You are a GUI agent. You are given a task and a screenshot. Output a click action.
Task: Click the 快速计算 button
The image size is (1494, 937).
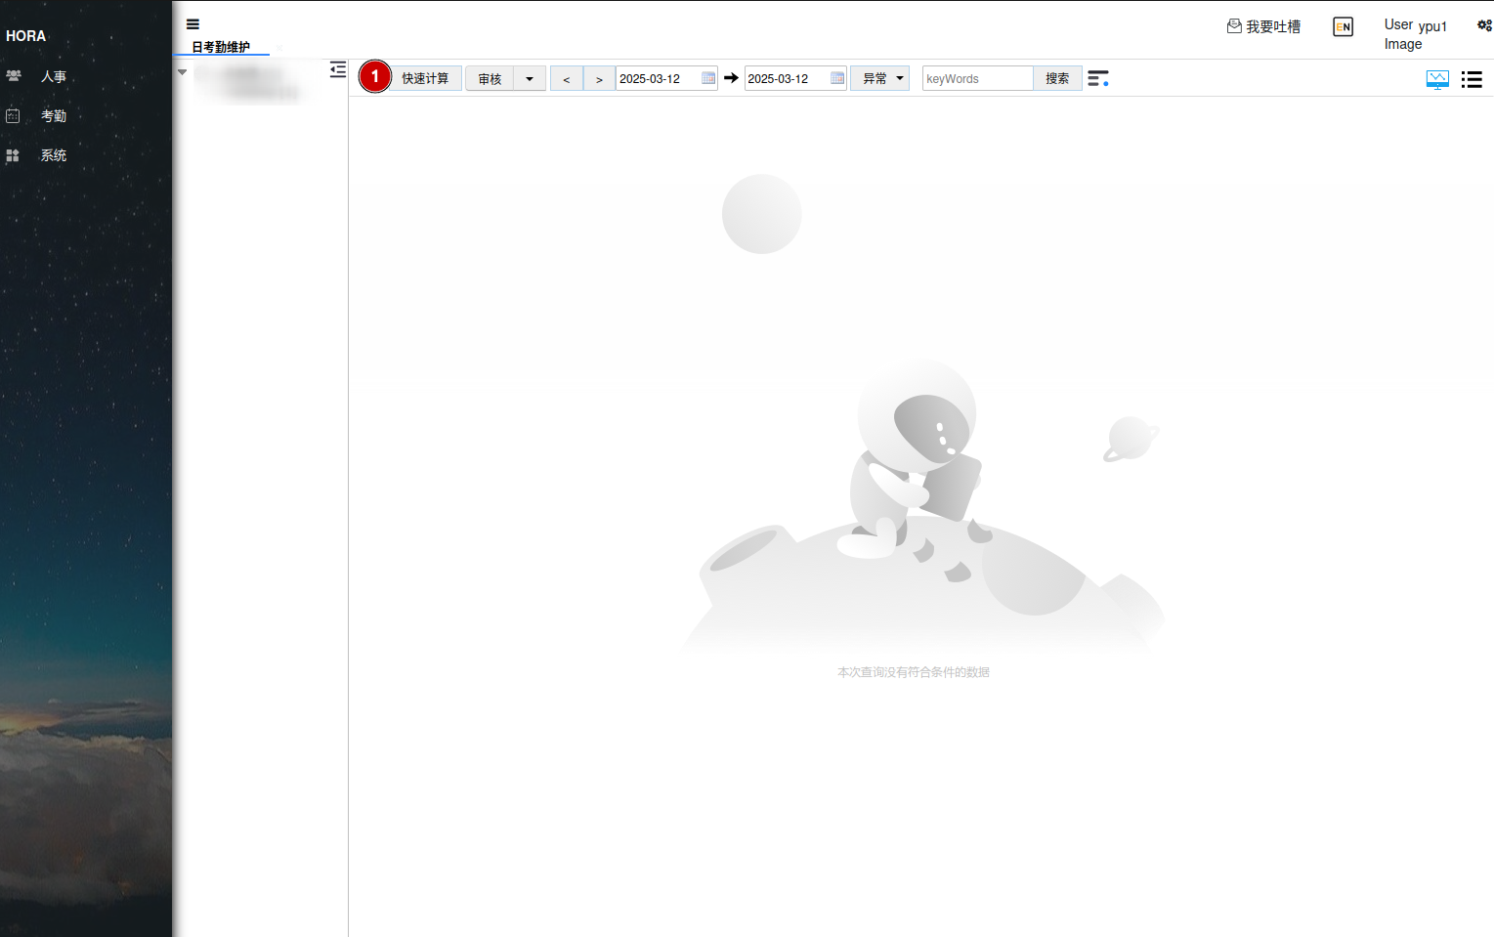(425, 78)
